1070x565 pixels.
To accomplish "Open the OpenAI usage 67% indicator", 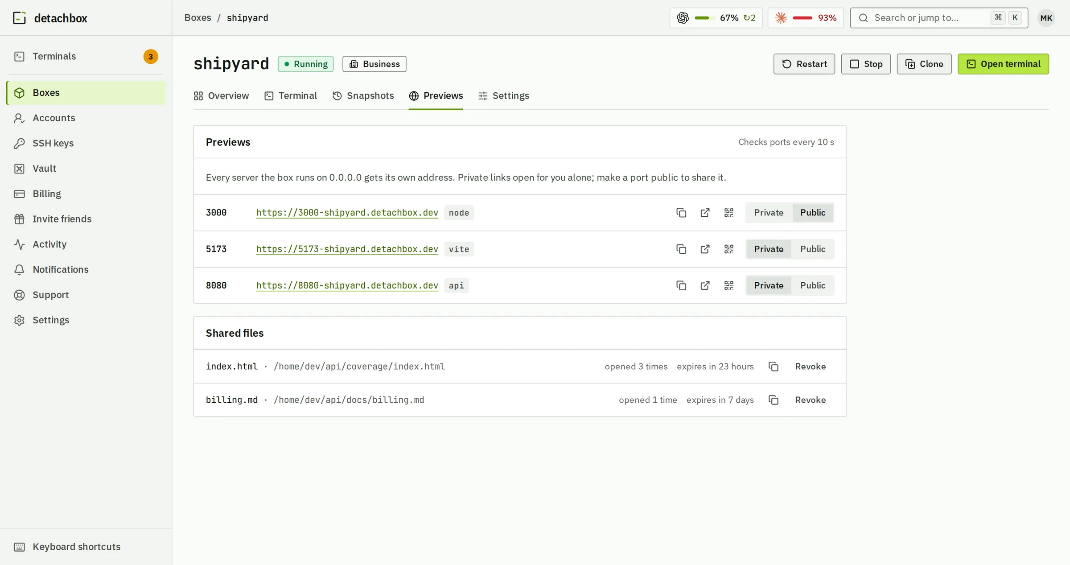I will click(x=716, y=18).
